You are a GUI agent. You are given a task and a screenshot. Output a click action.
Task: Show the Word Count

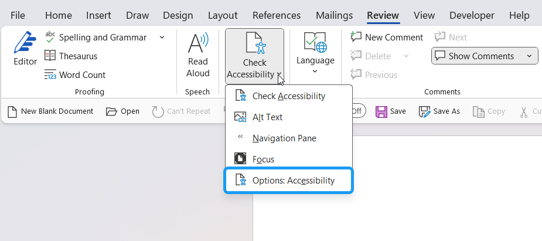74,75
